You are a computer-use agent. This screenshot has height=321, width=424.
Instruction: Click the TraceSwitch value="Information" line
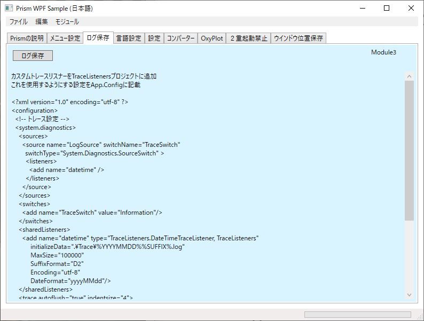pos(92,213)
